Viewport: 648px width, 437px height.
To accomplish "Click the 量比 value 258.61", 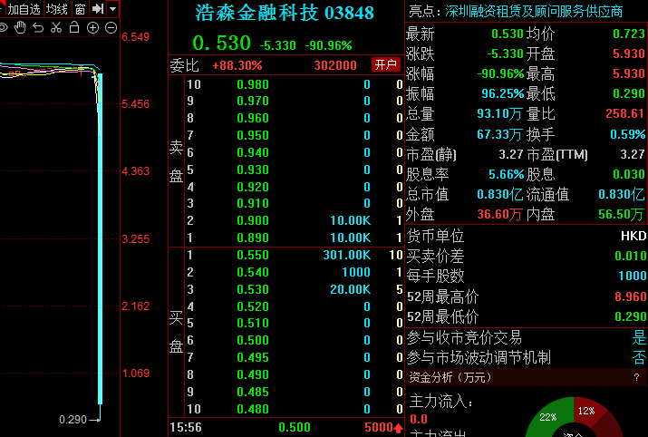I will coord(624,113).
